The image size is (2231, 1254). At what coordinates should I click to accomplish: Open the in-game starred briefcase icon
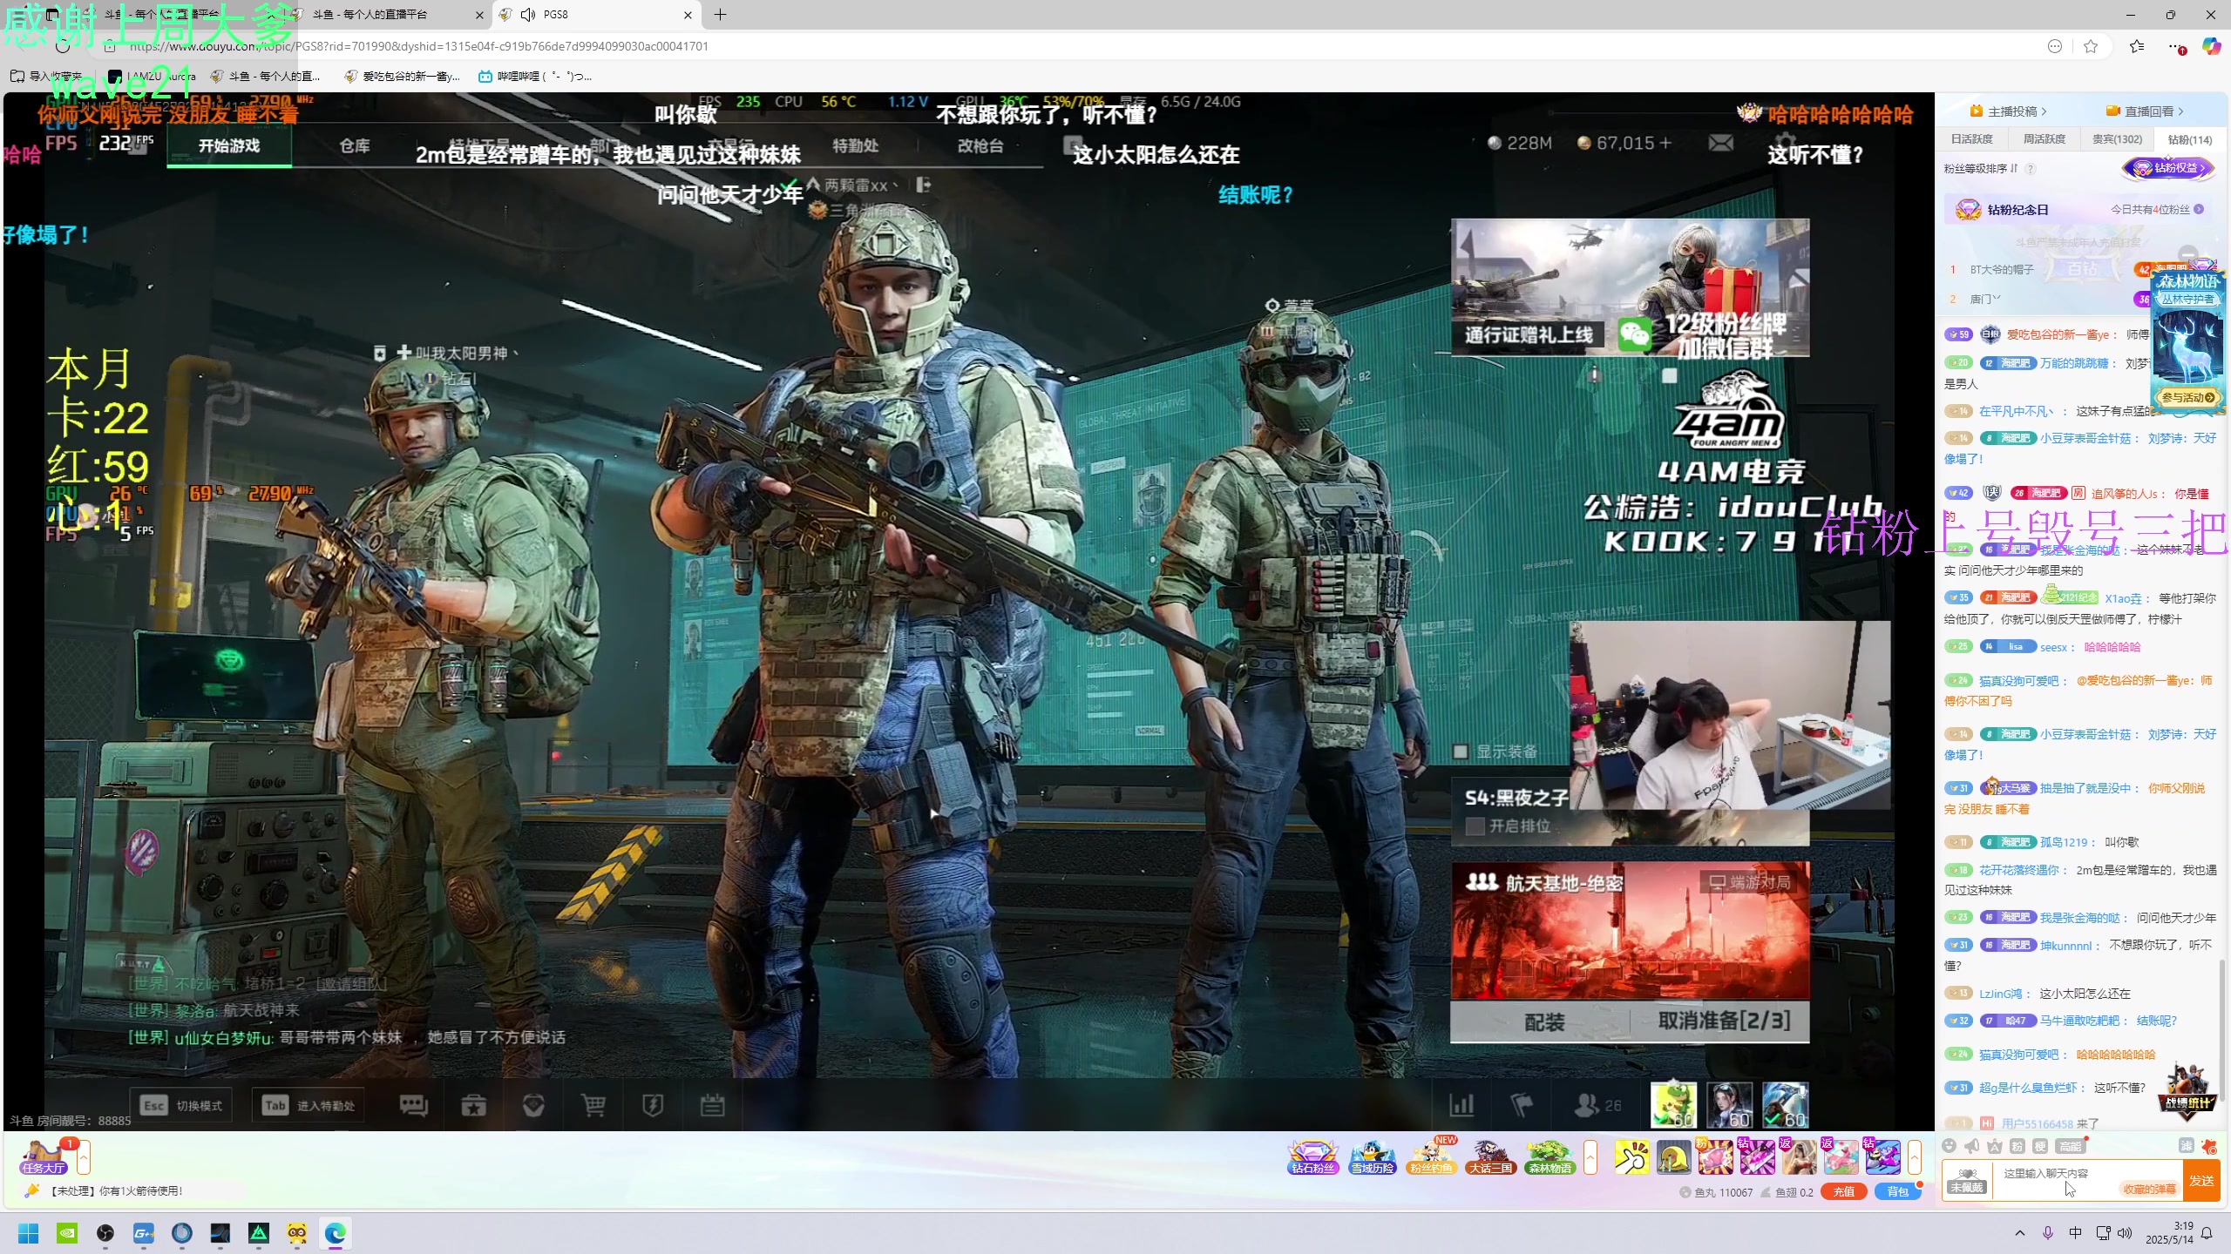tap(473, 1105)
